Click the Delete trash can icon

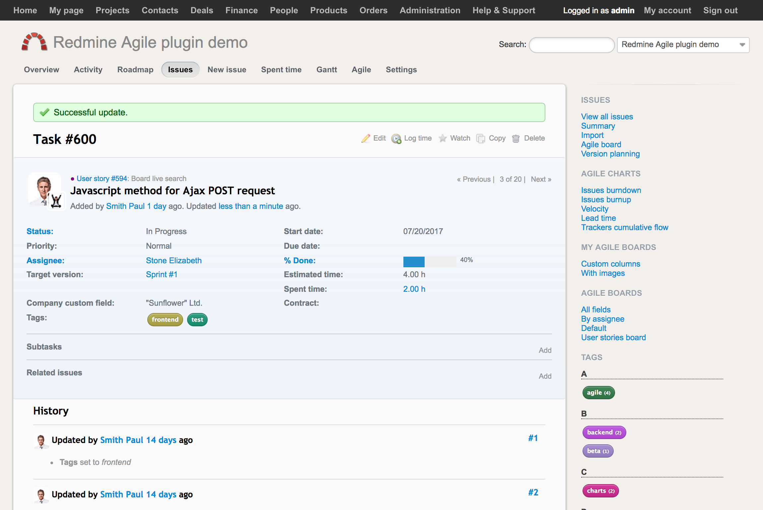516,138
